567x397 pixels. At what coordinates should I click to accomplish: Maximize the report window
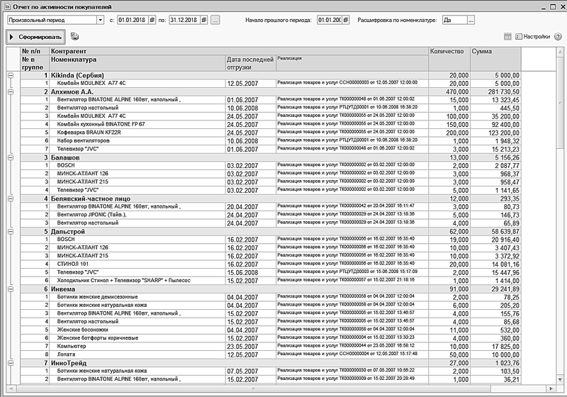[x=553, y=7]
